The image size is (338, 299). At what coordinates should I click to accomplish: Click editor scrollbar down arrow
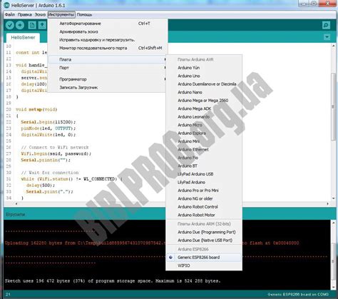[333, 198]
